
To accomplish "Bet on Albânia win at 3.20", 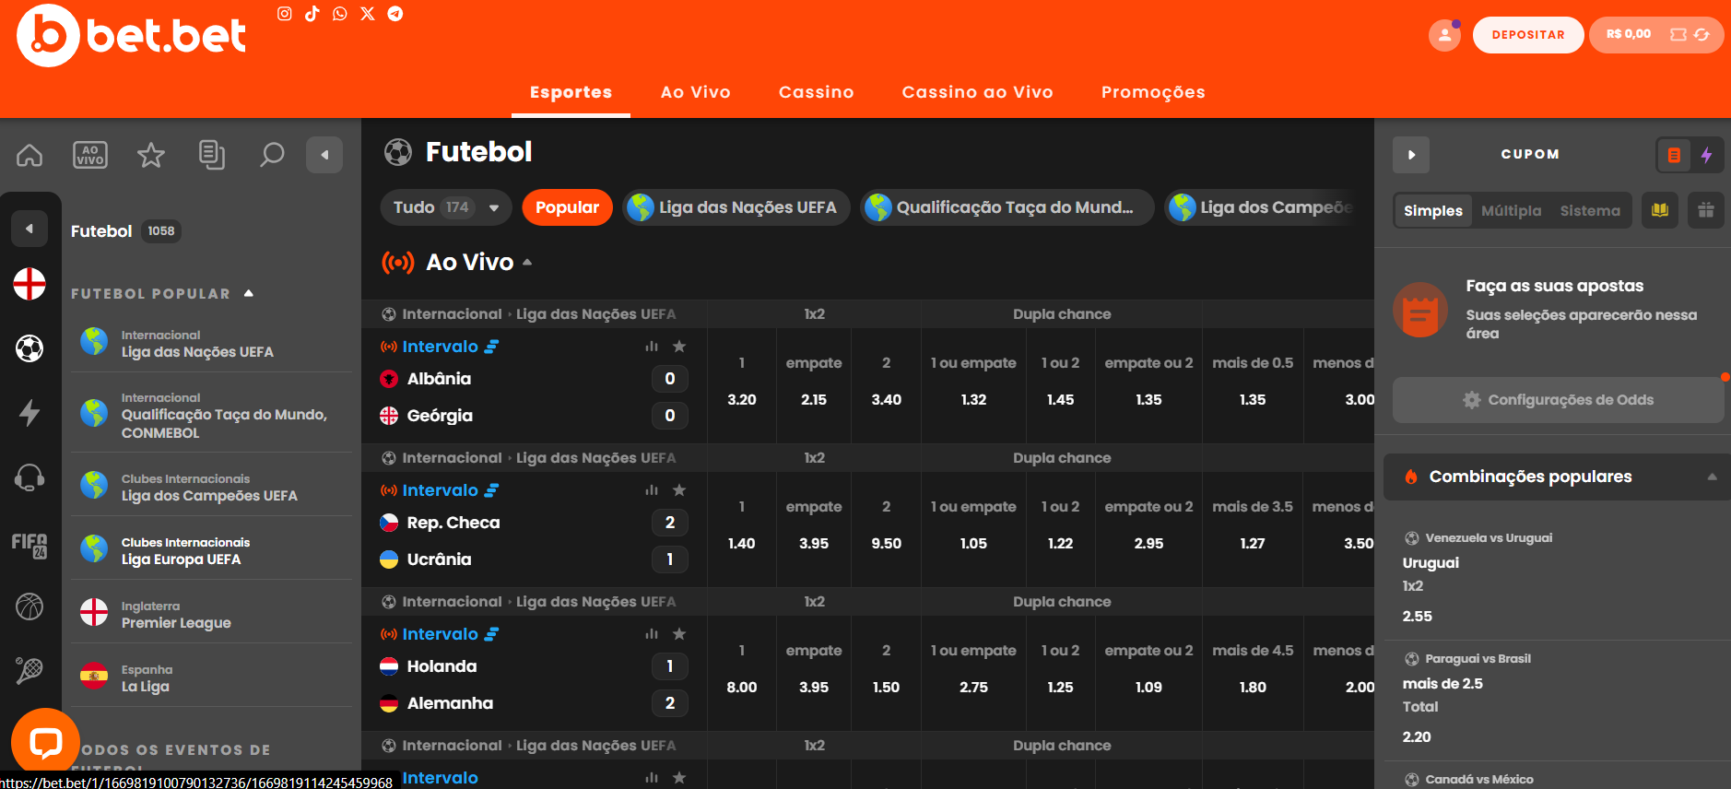I will pyautogui.click(x=742, y=400).
